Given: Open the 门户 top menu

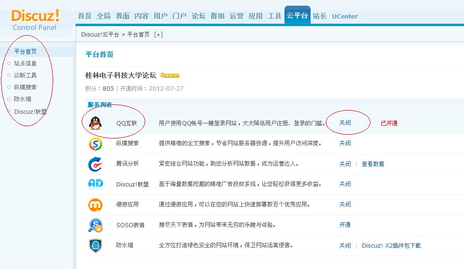Looking at the screenshot, I should (x=180, y=16).
